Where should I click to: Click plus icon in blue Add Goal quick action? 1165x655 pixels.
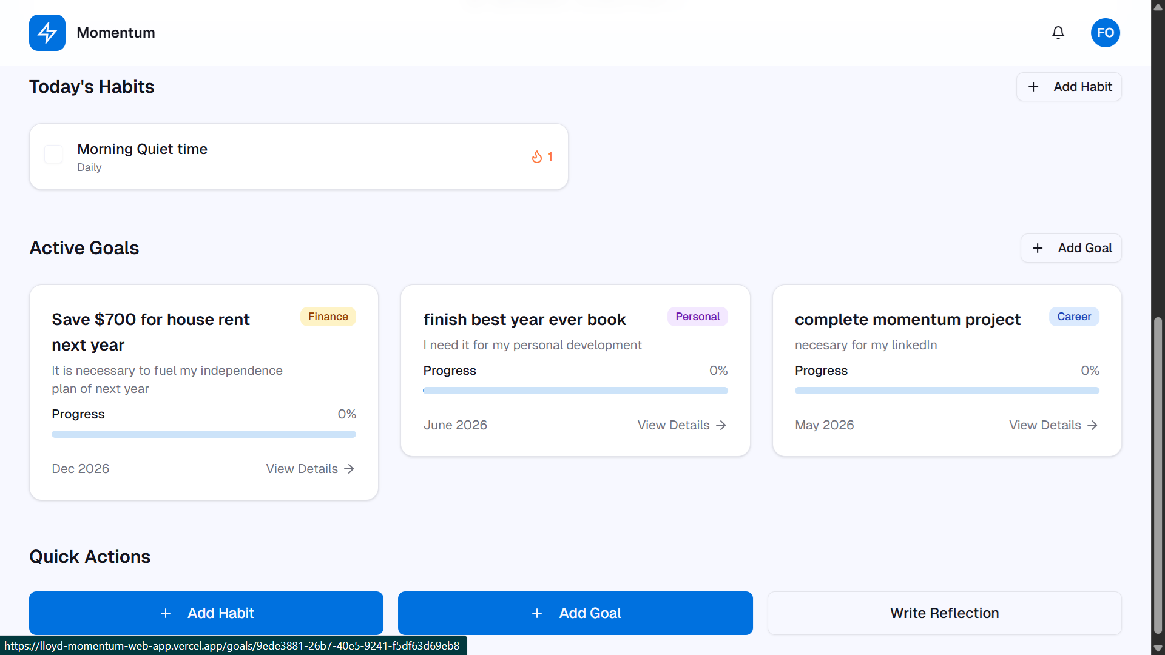(x=537, y=613)
